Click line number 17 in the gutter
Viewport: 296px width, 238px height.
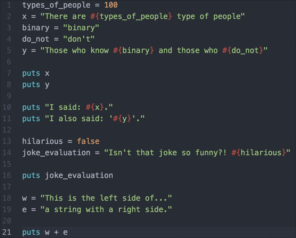tap(7, 187)
